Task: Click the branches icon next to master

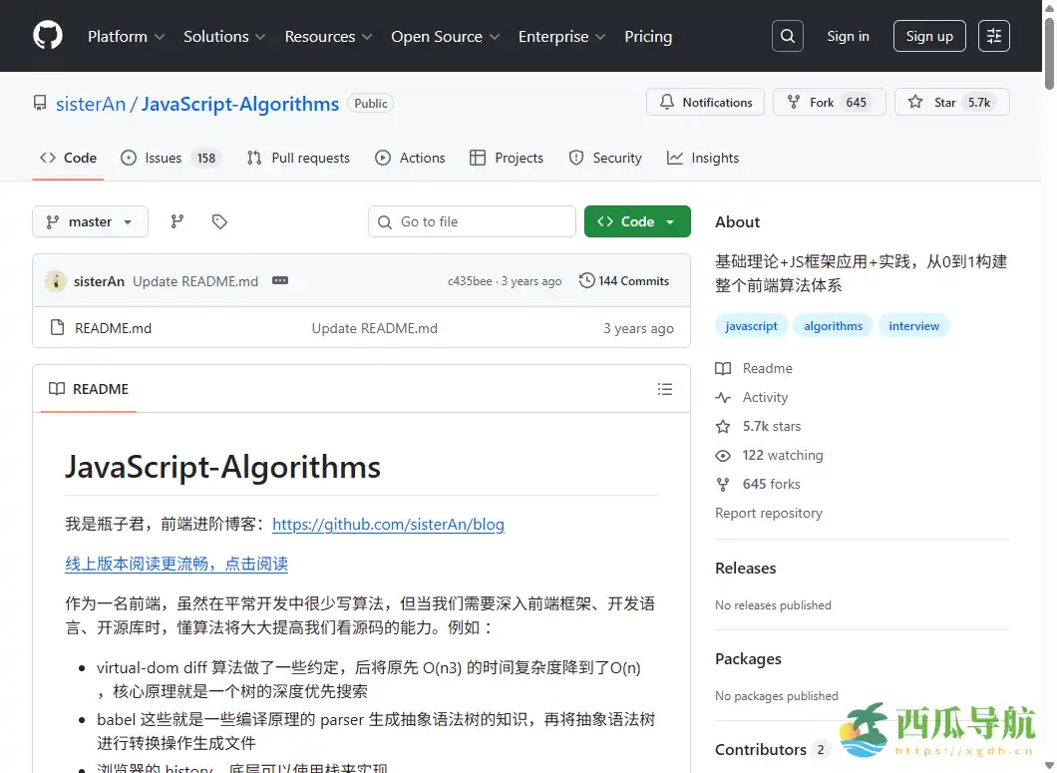Action: 176,221
